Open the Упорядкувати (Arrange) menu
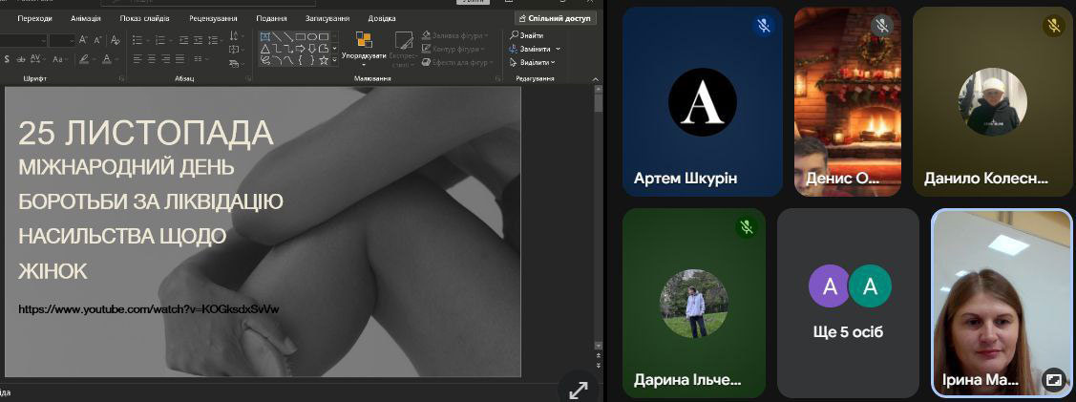This screenshot has height=402, width=1076. tap(364, 46)
